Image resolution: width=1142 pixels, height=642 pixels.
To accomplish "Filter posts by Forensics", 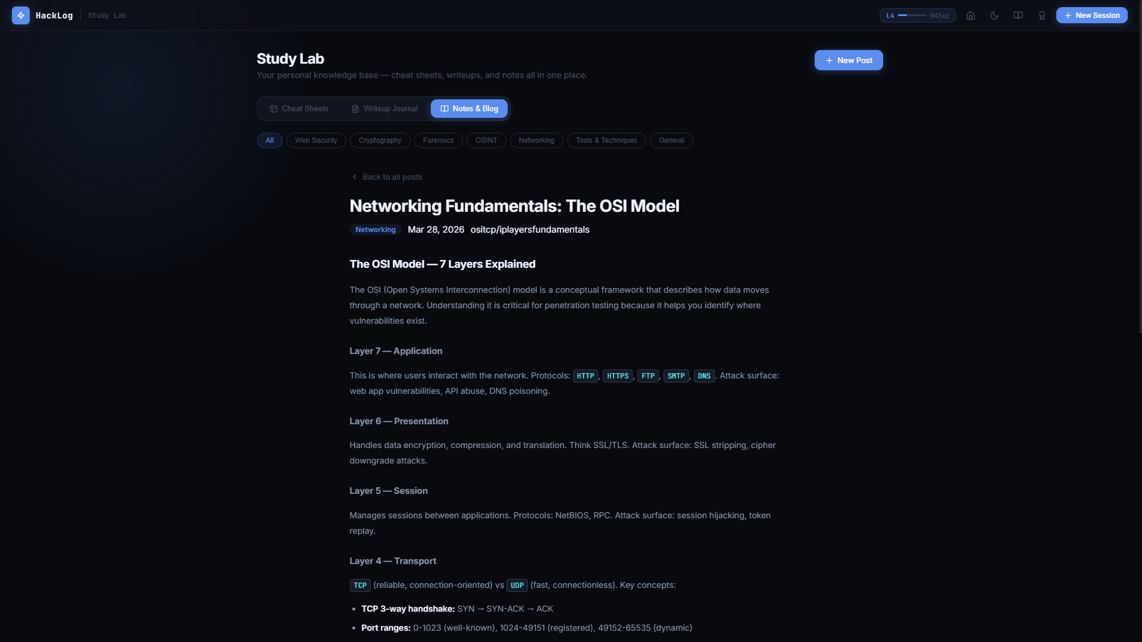I will 438,140.
